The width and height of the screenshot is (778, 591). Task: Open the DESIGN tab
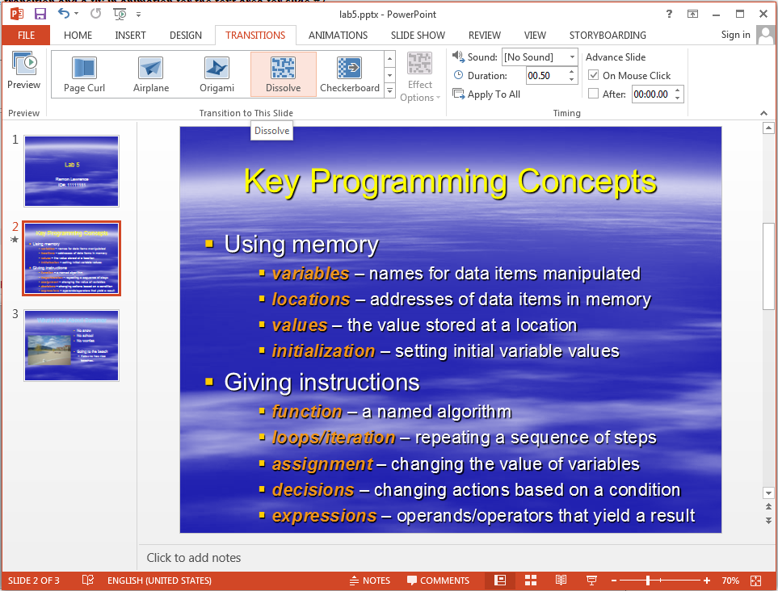(x=186, y=36)
